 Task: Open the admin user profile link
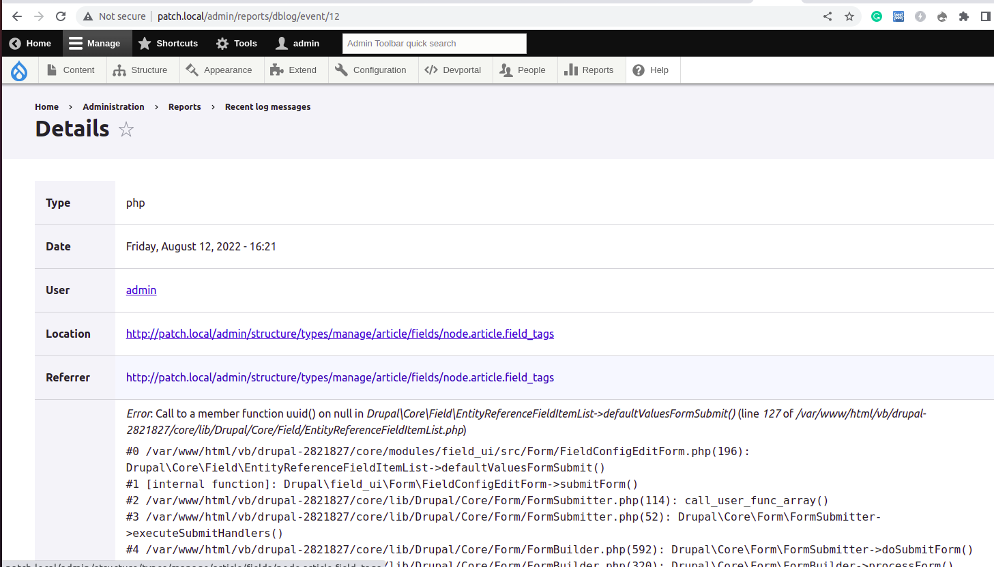click(x=297, y=43)
